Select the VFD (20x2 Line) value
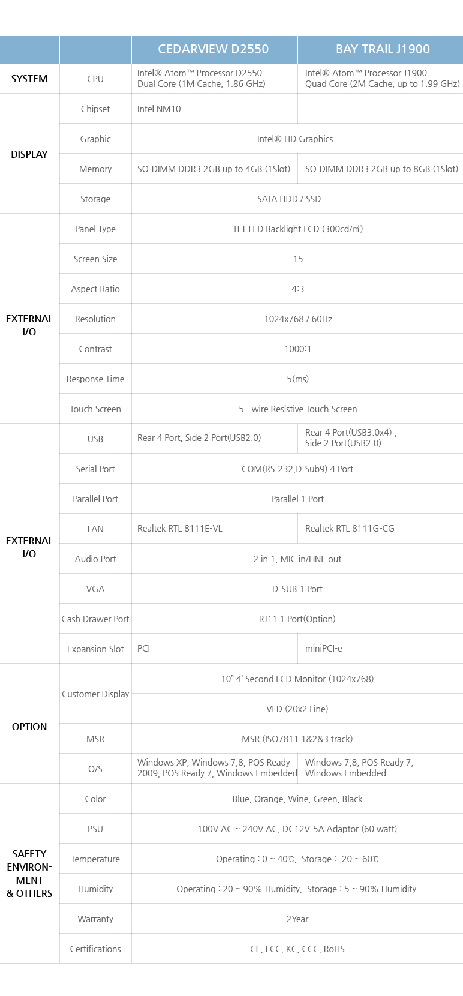Screen dimensions: 463x996 (x=297, y=709)
